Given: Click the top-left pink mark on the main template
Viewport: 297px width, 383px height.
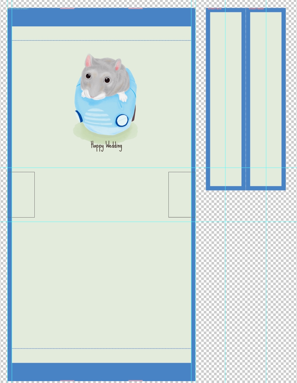Looking at the screenshot, I should pyautogui.click(x=67, y=8).
